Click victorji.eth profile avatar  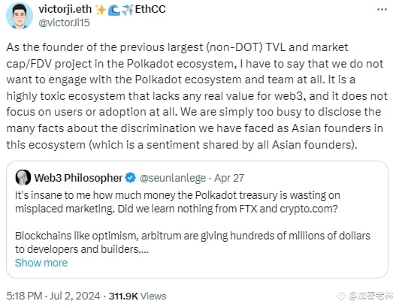click(20, 16)
